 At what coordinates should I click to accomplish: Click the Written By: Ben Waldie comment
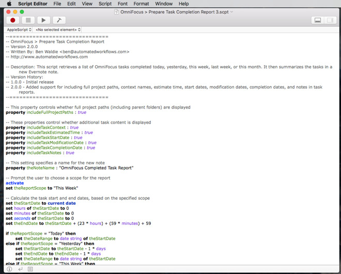(68, 52)
